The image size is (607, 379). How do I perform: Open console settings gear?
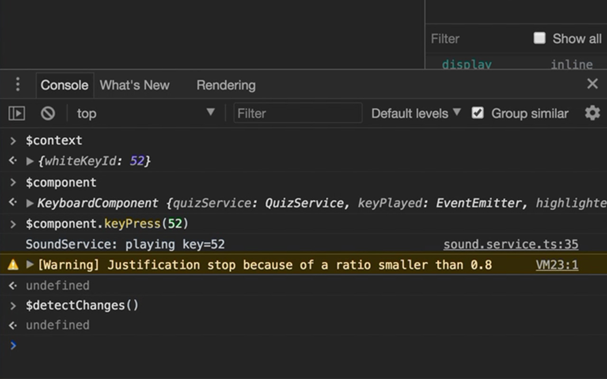pos(592,113)
